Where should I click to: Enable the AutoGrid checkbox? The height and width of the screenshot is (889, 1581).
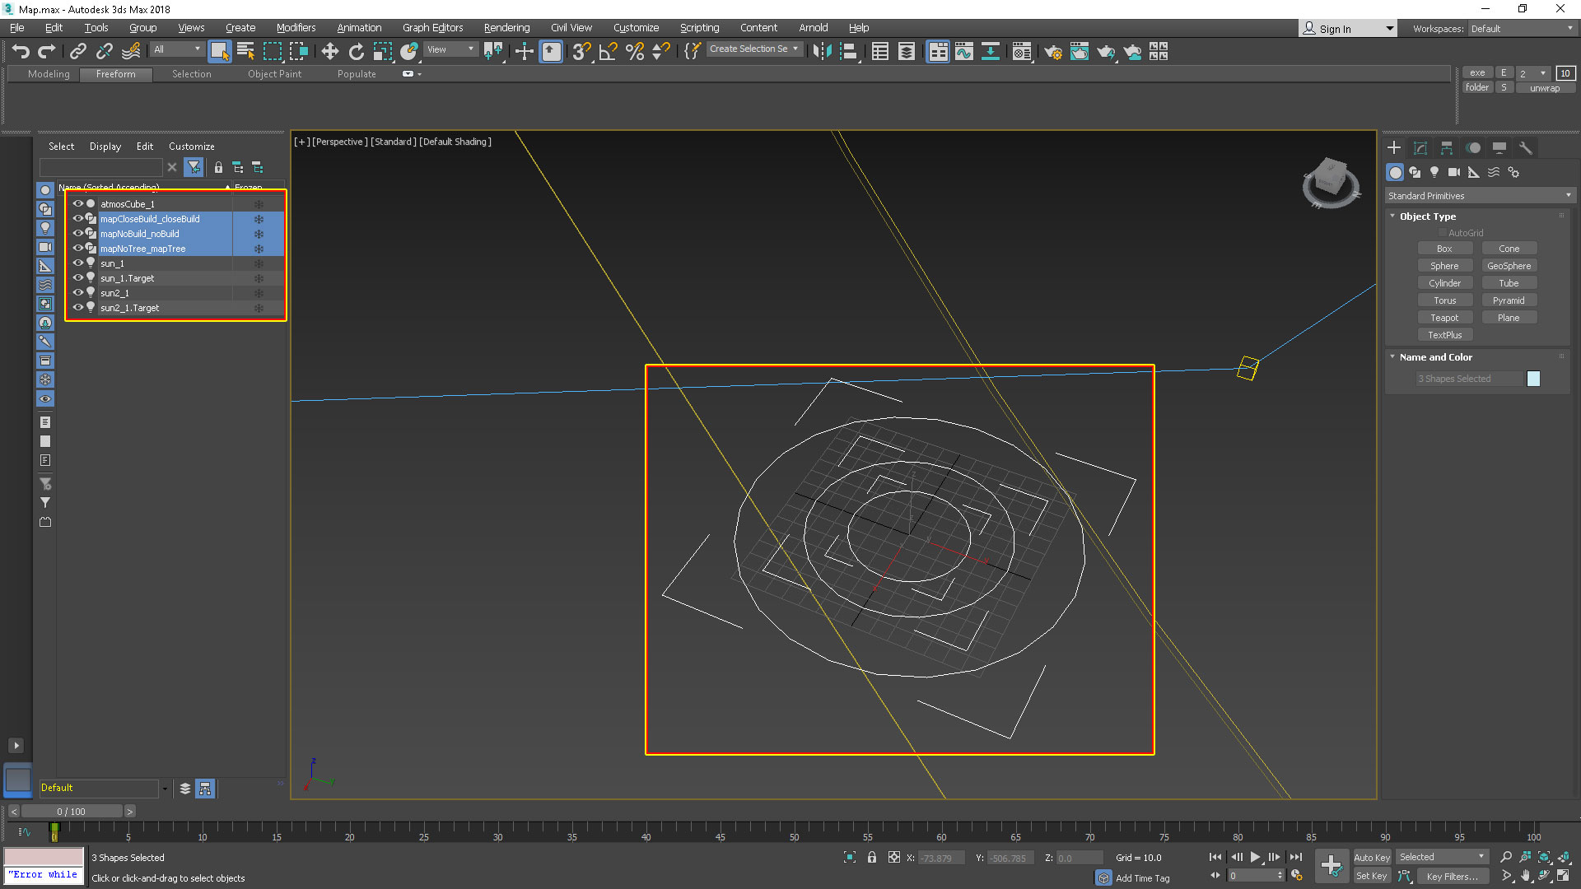[x=1443, y=233]
